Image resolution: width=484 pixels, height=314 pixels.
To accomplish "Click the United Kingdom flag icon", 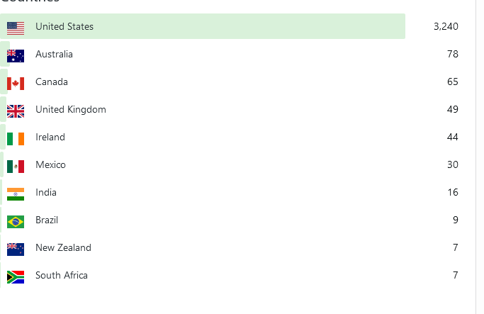I will [16, 111].
